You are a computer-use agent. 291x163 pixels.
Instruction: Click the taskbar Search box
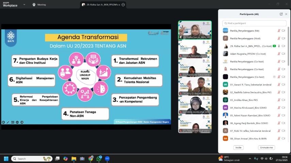click(32, 159)
